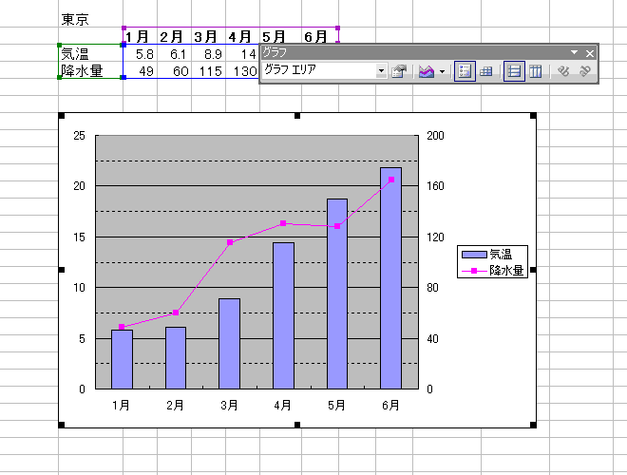The width and height of the screenshot is (627, 475).
Task: Click the 3月 marker on the precipitation line
Action: pyautogui.click(x=230, y=242)
